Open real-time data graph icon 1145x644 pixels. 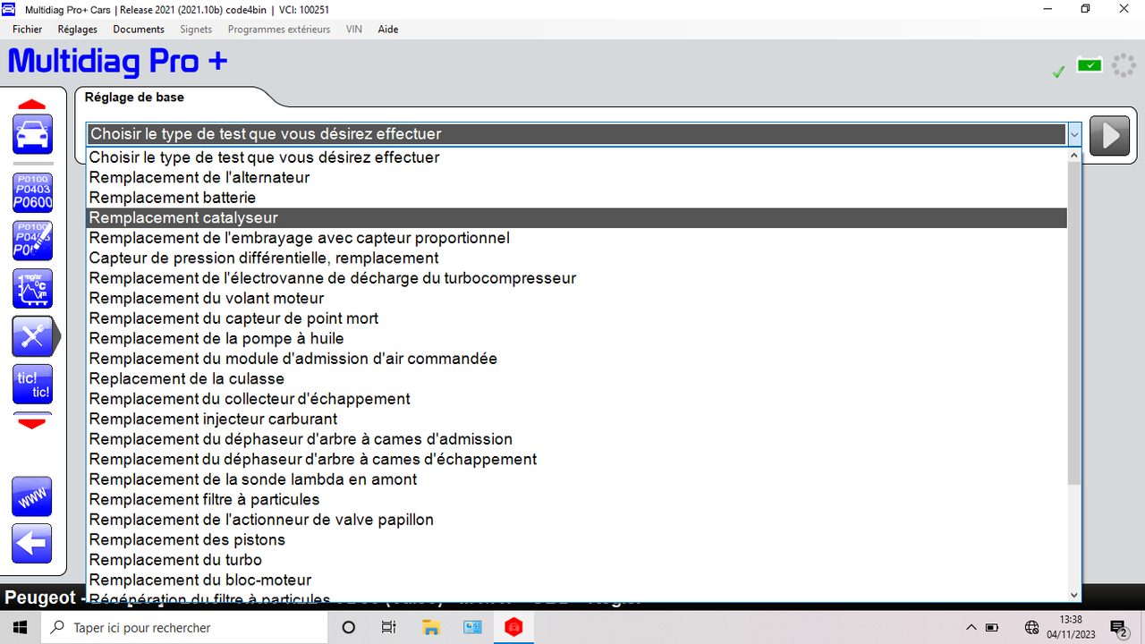point(32,289)
